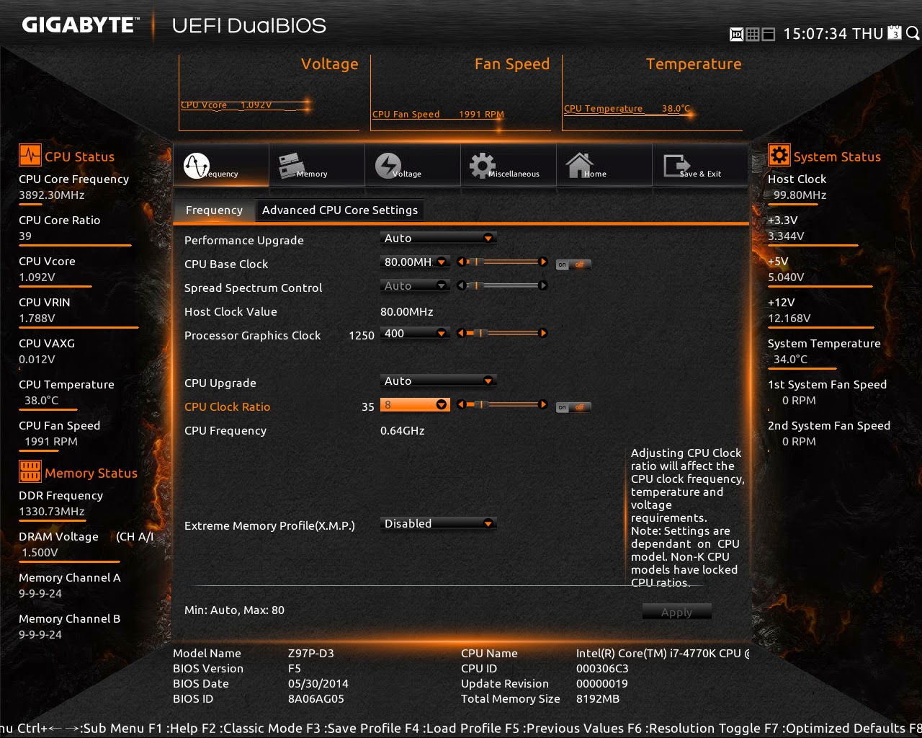Select the Extreme Memory Profile(X.M.P.) label

(269, 526)
